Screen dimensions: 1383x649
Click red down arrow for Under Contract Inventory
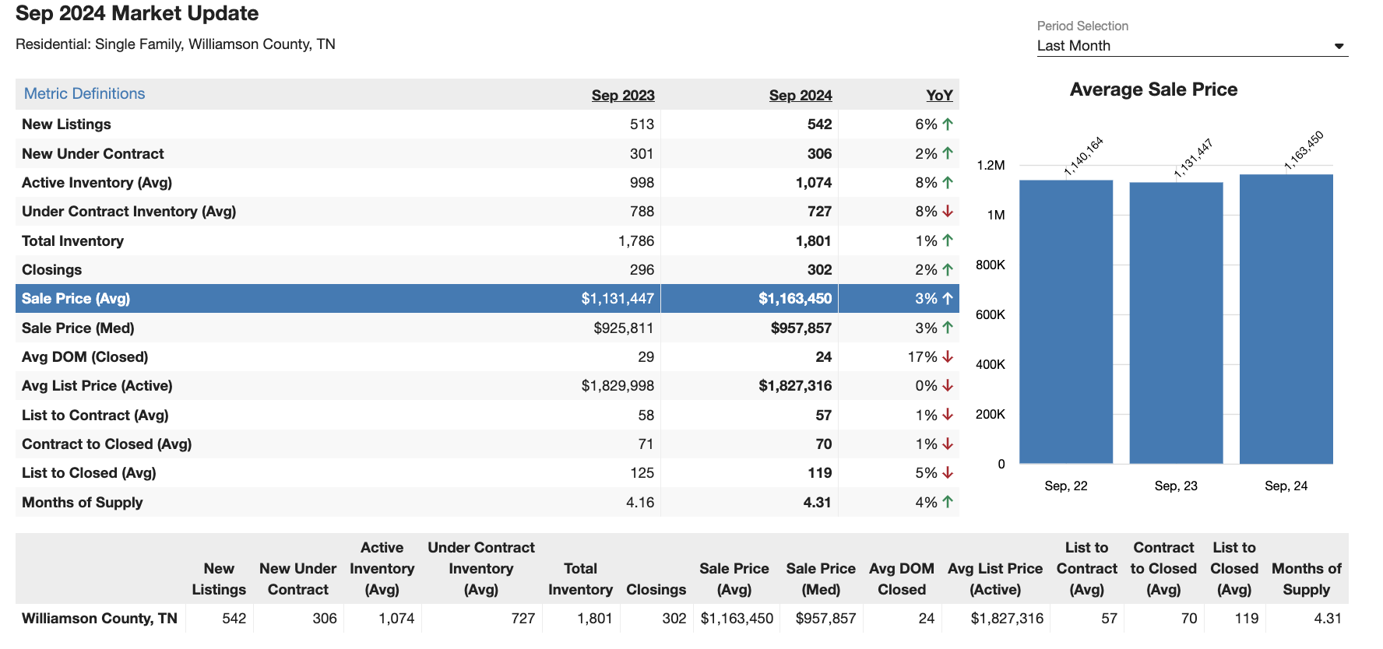point(948,211)
